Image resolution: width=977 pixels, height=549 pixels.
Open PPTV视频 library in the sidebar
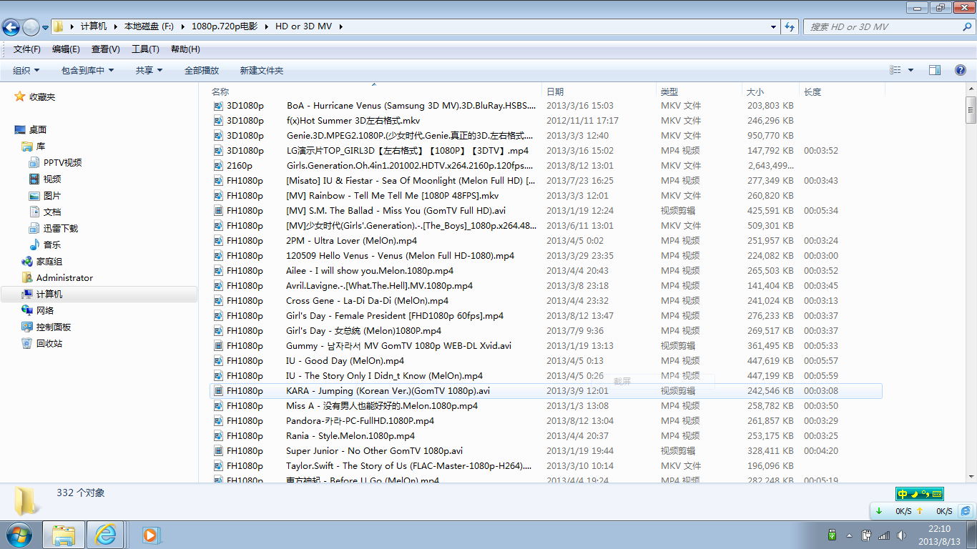(x=55, y=162)
